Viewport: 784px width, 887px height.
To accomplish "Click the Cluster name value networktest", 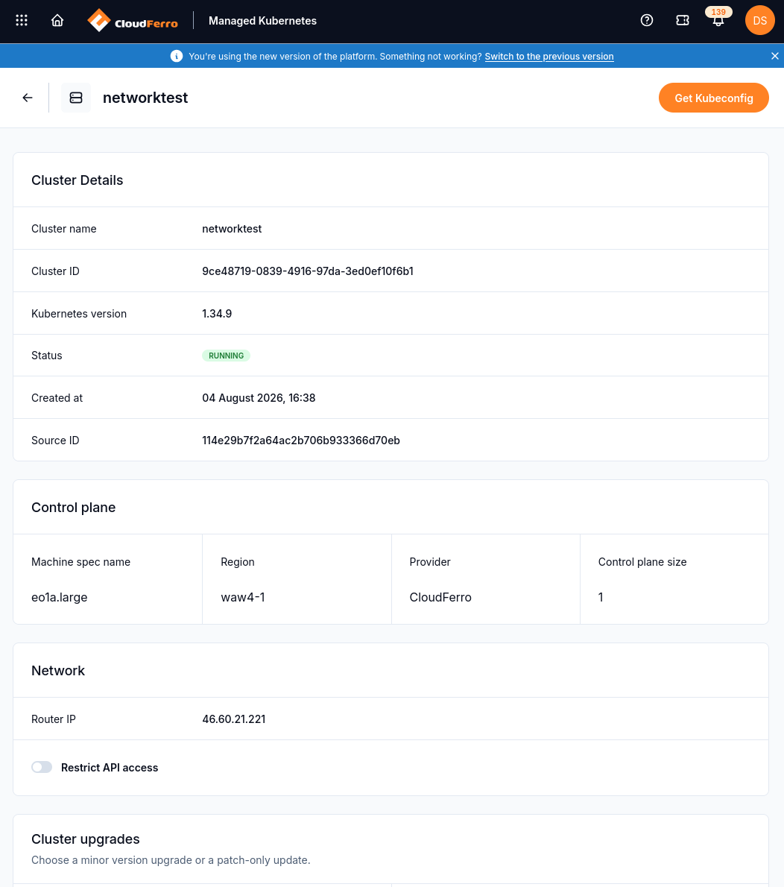I will (232, 229).
